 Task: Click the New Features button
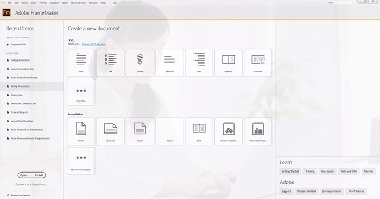[x=356, y=191]
